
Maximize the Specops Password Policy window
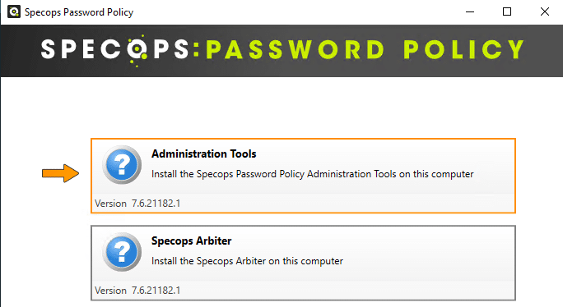[507, 11]
